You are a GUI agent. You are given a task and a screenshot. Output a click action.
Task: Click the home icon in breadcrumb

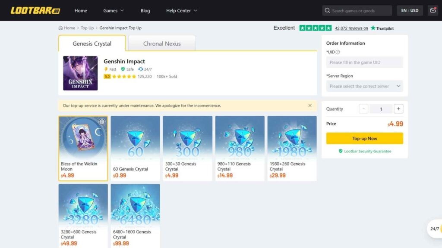61,28
